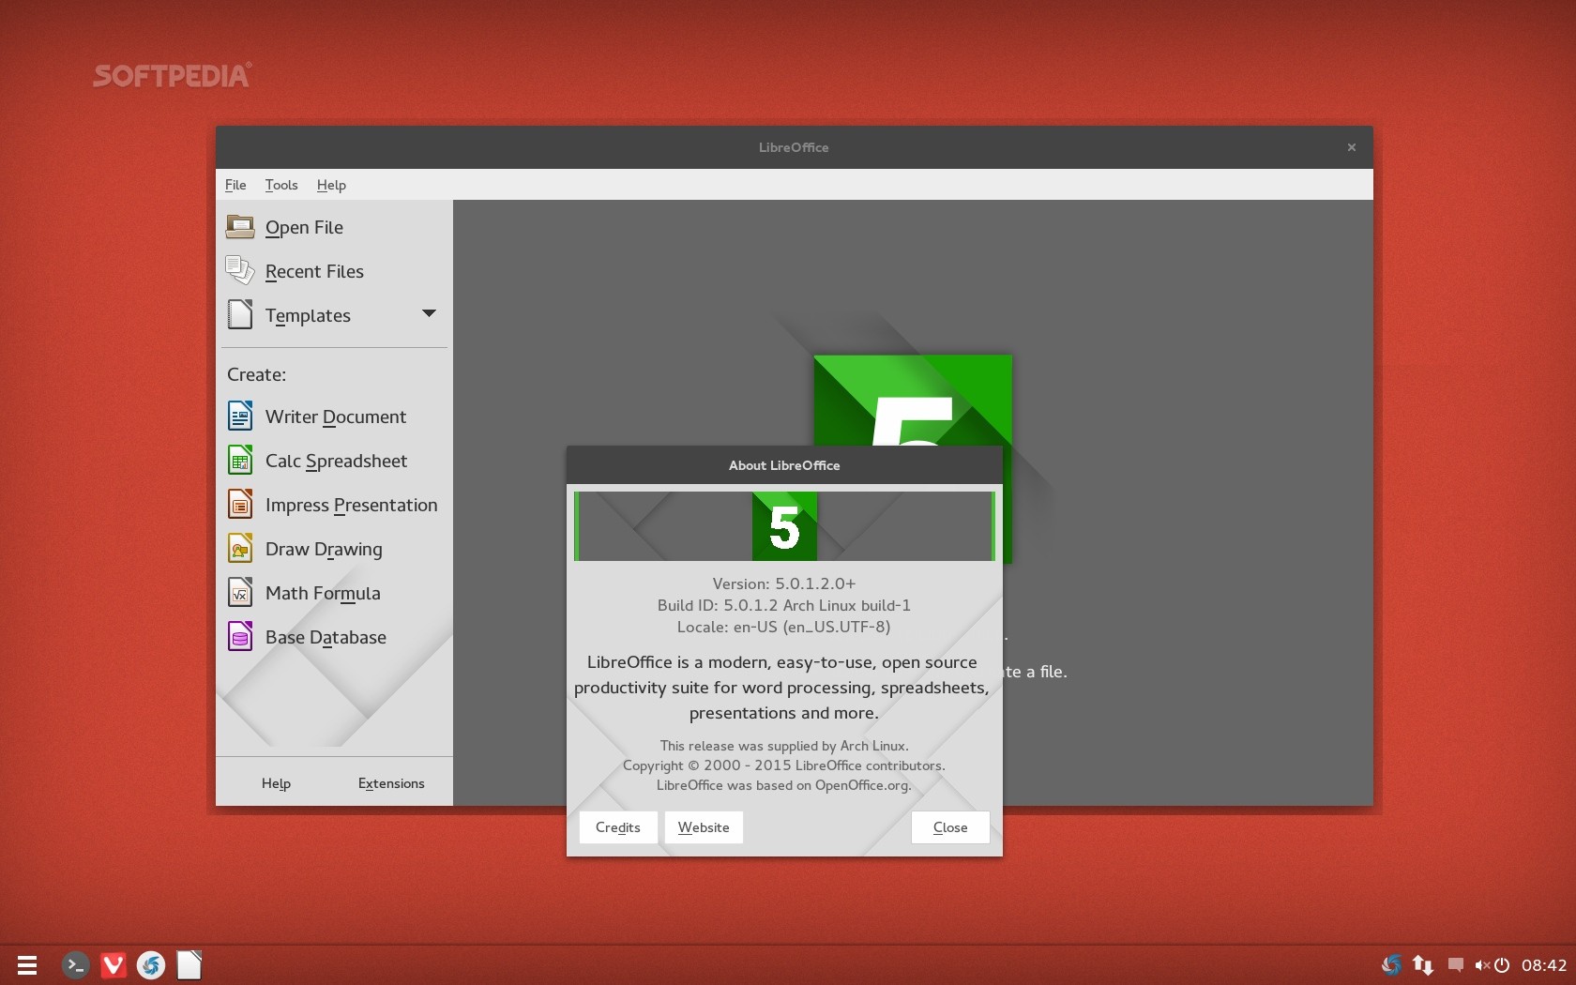Click the Writer Document icon
The height and width of the screenshot is (985, 1576).
pos(240,417)
